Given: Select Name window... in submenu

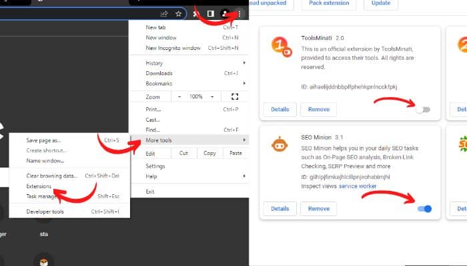Looking at the screenshot, I should point(69,161).
